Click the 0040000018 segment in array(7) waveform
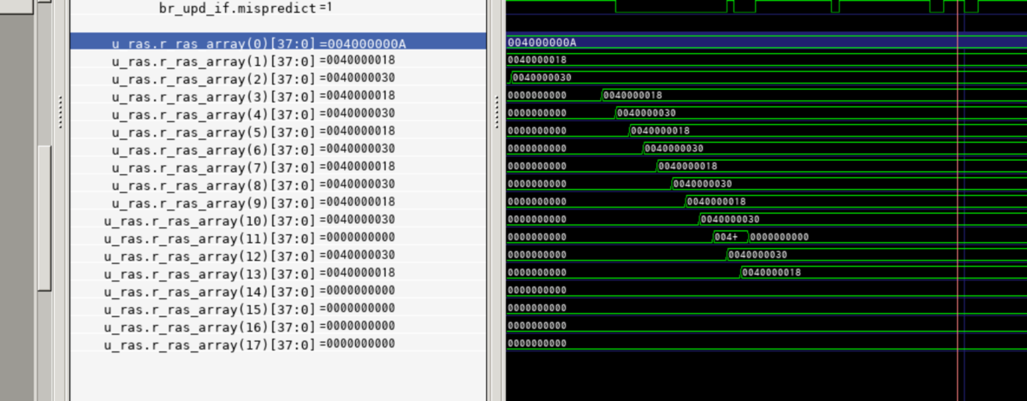1027x401 pixels. click(x=688, y=166)
